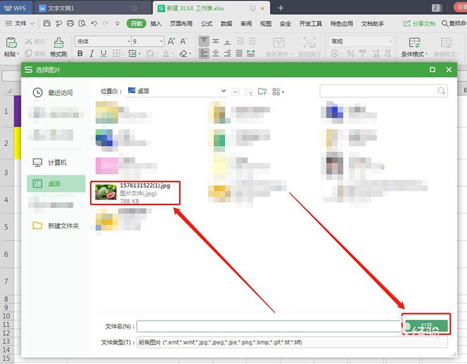This screenshot has height=364, width=467.
Task: Click increase font size icon
Action: click(171, 41)
